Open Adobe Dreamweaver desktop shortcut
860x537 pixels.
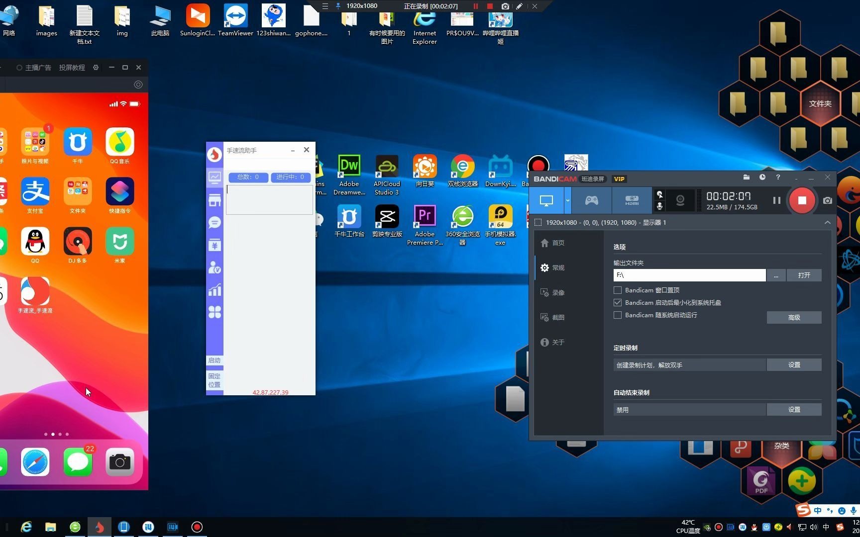(x=349, y=175)
